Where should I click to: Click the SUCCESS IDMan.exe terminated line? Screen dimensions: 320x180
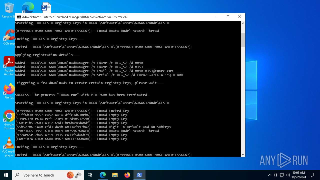click(x=82, y=95)
